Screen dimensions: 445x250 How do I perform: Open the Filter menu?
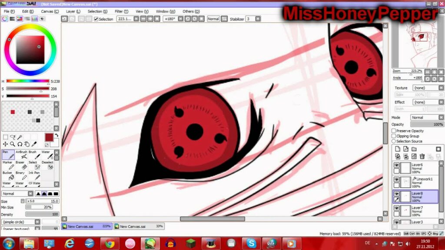click(x=121, y=11)
